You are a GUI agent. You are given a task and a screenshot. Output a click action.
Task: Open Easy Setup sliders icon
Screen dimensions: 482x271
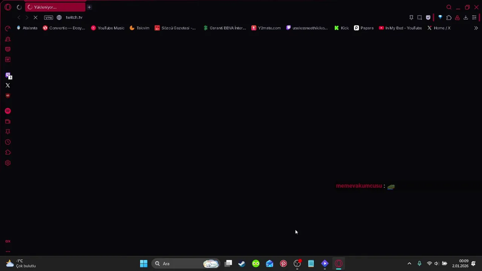coord(474,18)
